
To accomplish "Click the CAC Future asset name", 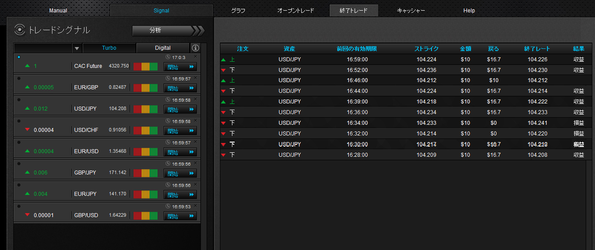I will (x=88, y=66).
